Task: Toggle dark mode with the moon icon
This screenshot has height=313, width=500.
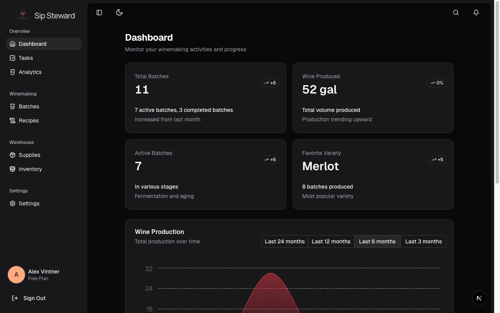Action: pyautogui.click(x=119, y=12)
